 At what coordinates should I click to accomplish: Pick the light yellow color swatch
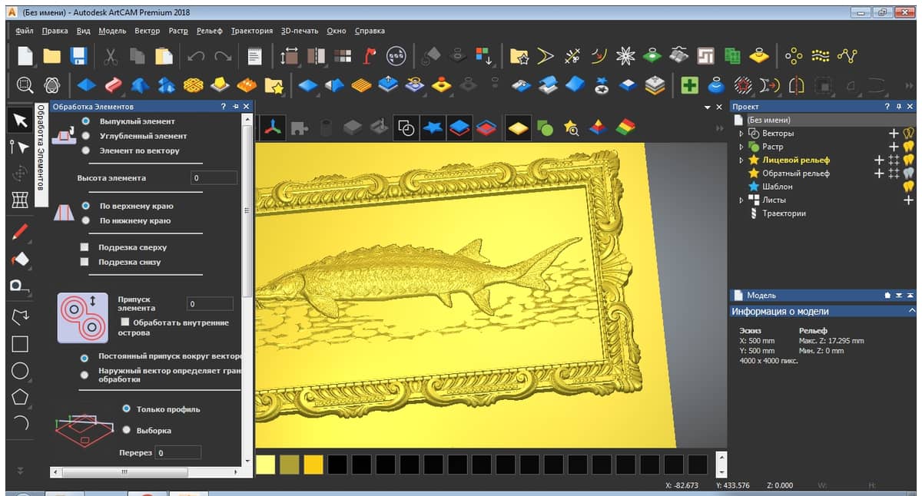[x=265, y=465]
